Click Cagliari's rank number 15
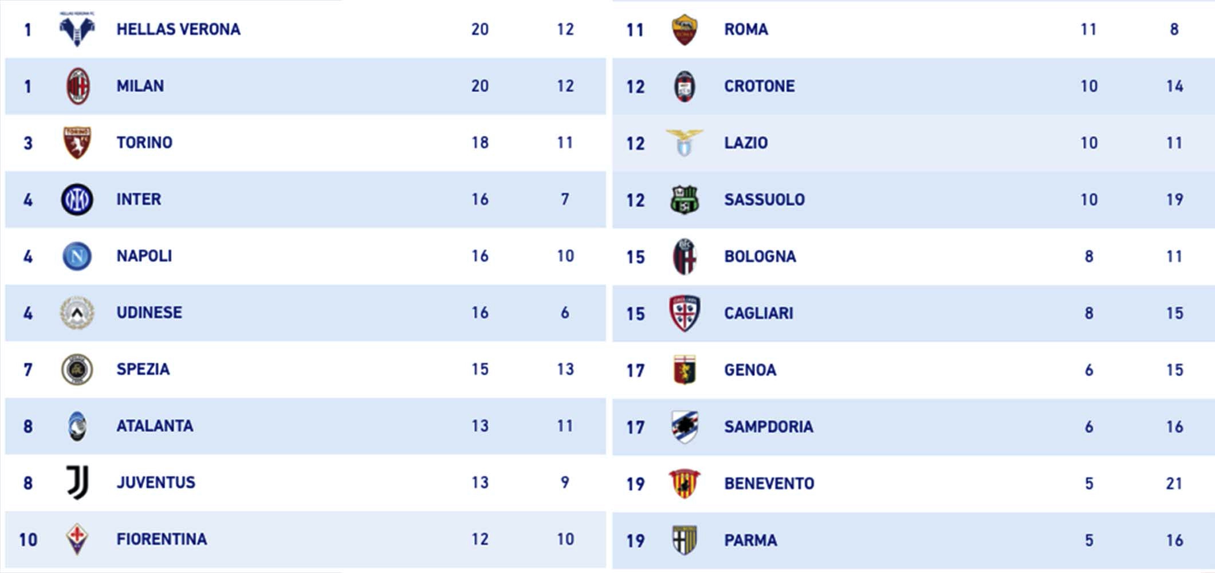 click(x=635, y=314)
